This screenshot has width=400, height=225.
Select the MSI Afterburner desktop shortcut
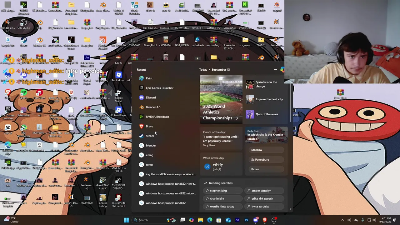(23, 131)
